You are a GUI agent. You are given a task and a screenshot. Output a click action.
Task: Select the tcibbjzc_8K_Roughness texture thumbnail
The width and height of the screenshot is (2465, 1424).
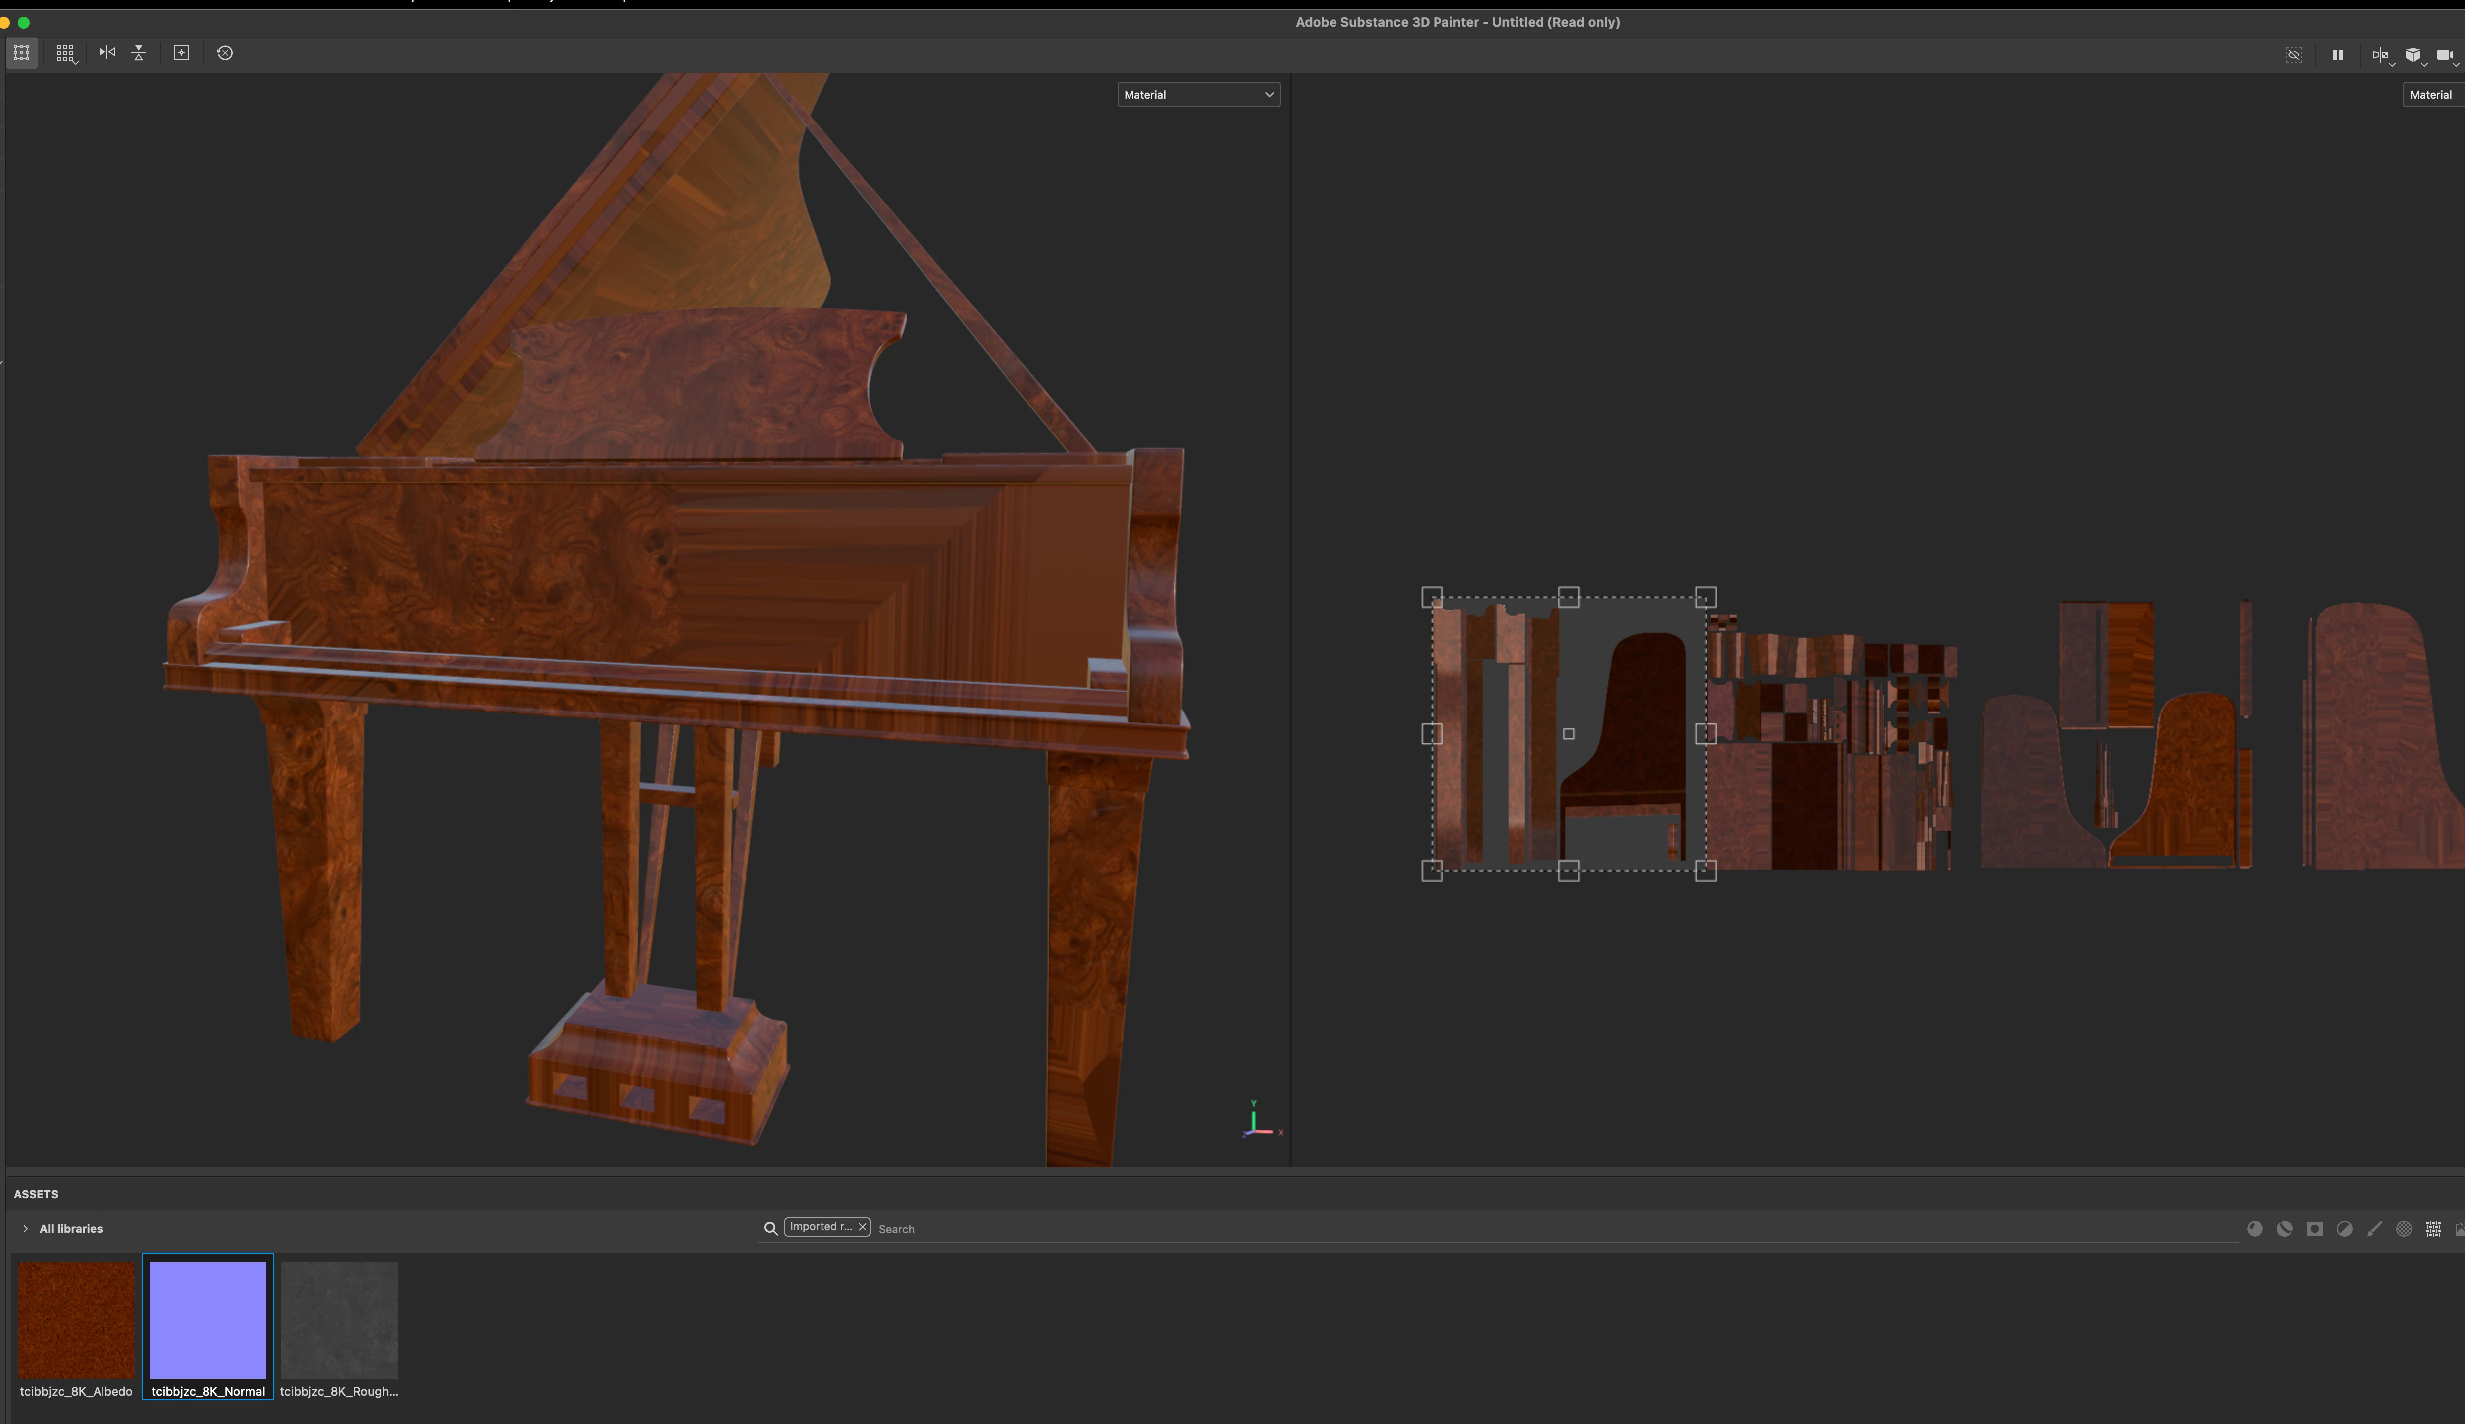(x=338, y=1321)
